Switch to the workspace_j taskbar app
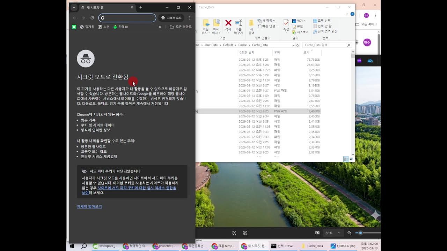 106,246
